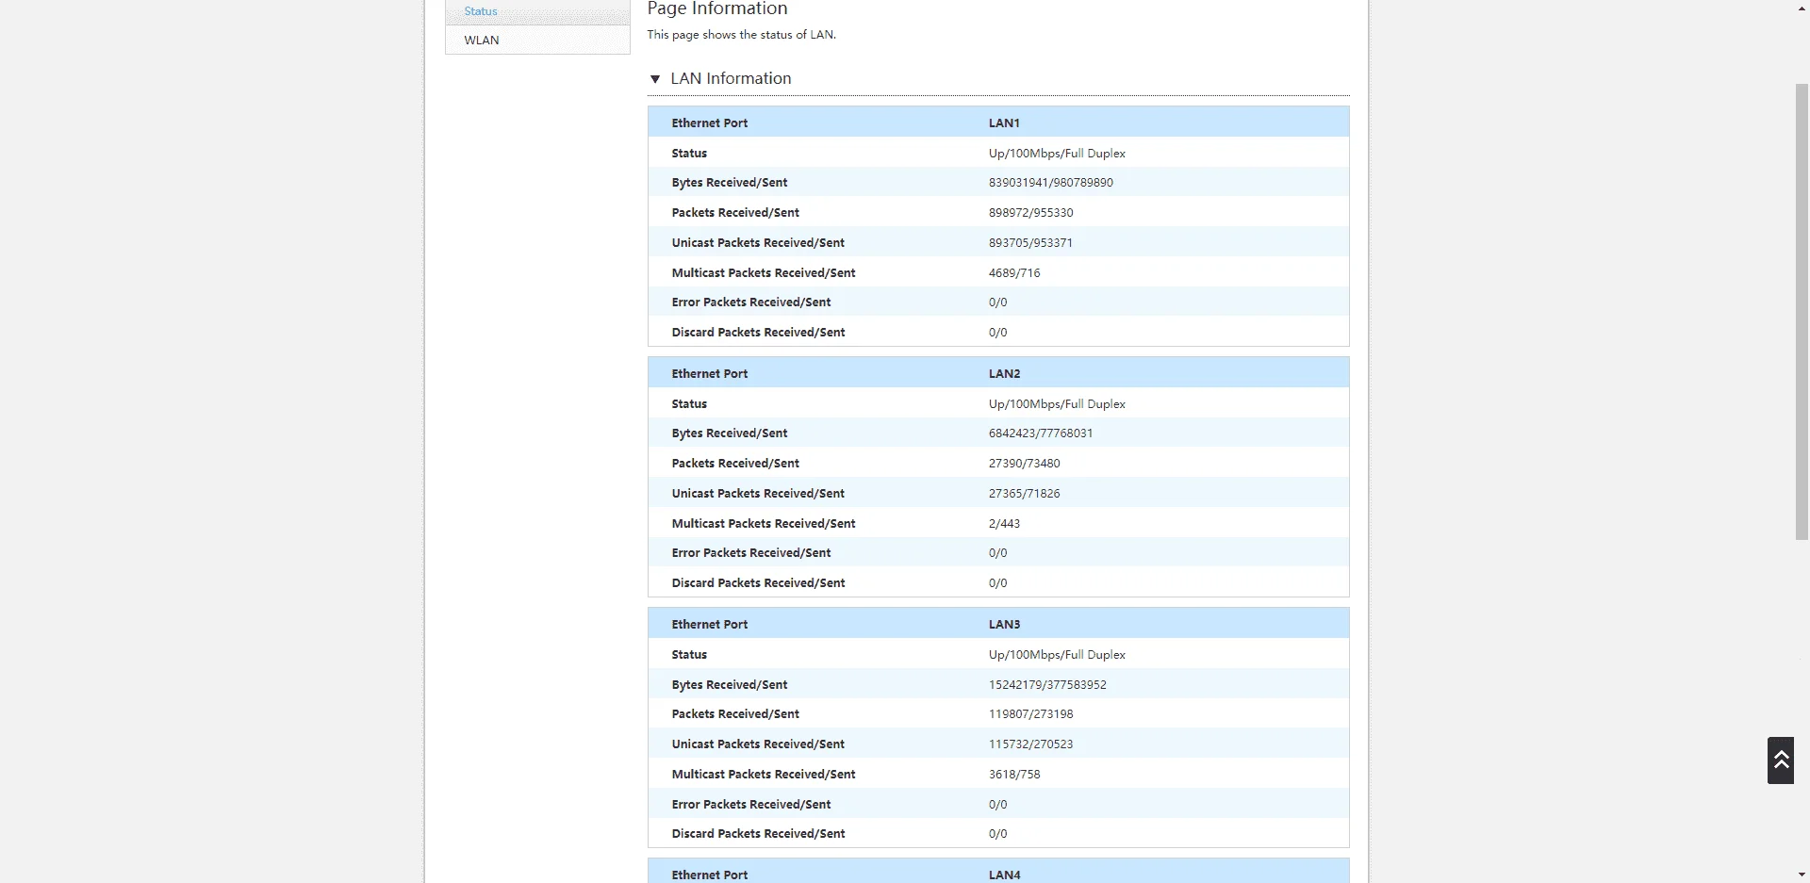
Task: Click LAN2 Bytes Received/Sent label
Action: tap(730, 433)
